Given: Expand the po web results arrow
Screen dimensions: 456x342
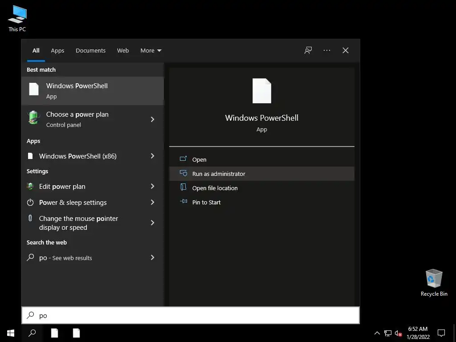Looking at the screenshot, I should [152, 257].
